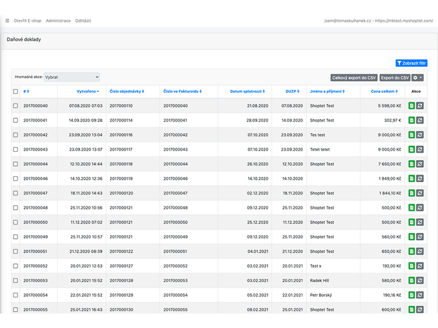Open the document icon for invoice 2017000047

(411, 193)
